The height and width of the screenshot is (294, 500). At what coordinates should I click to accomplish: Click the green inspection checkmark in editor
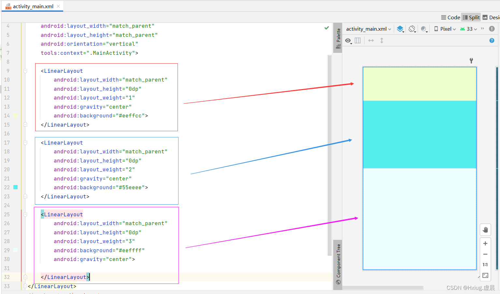pyautogui.click(x=327, y=28)
